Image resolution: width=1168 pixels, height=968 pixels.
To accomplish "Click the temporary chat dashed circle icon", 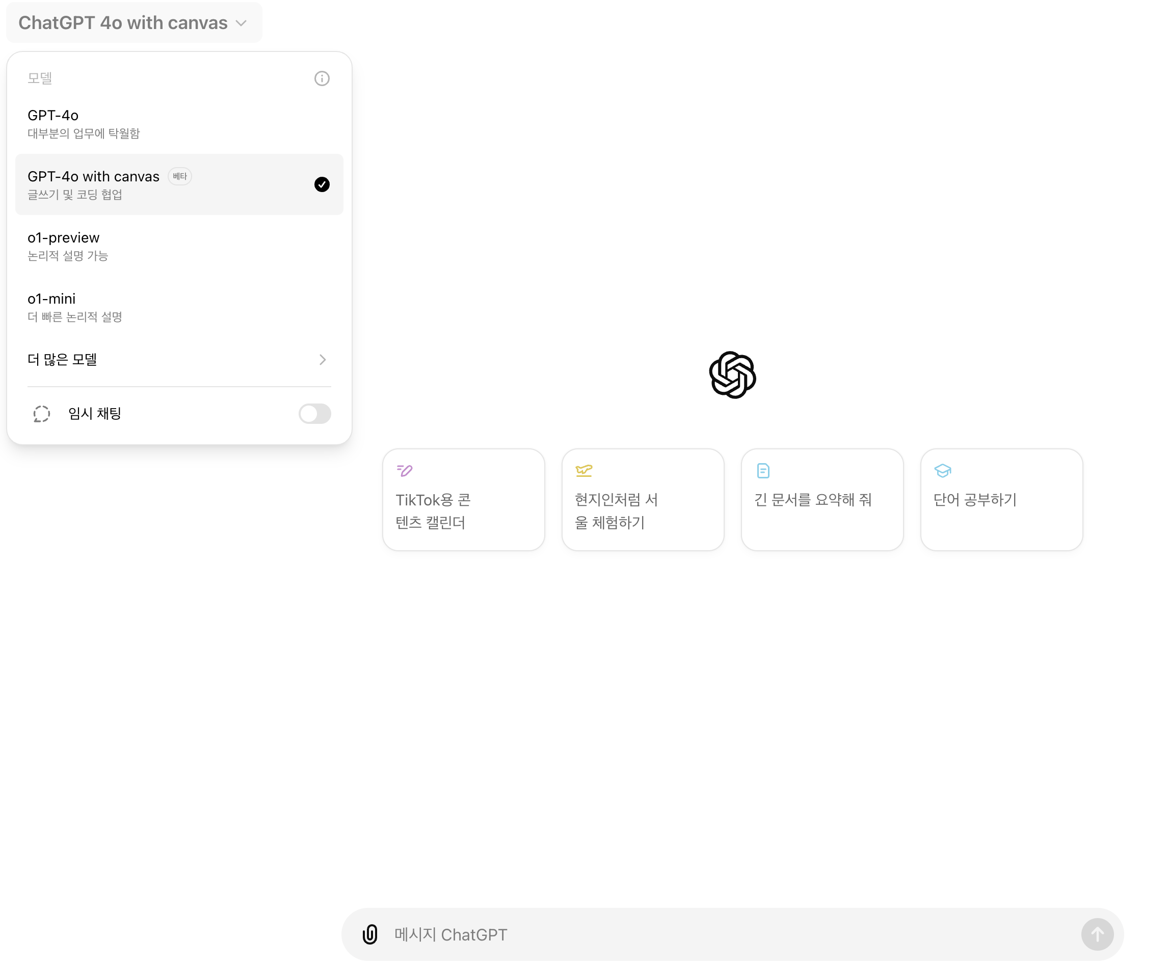I will click(x=42, y=414).
